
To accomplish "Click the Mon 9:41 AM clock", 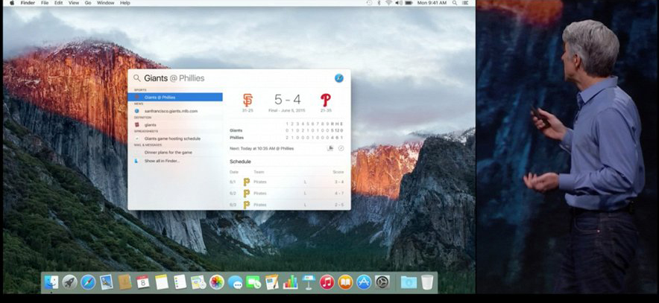I will 432,3.
